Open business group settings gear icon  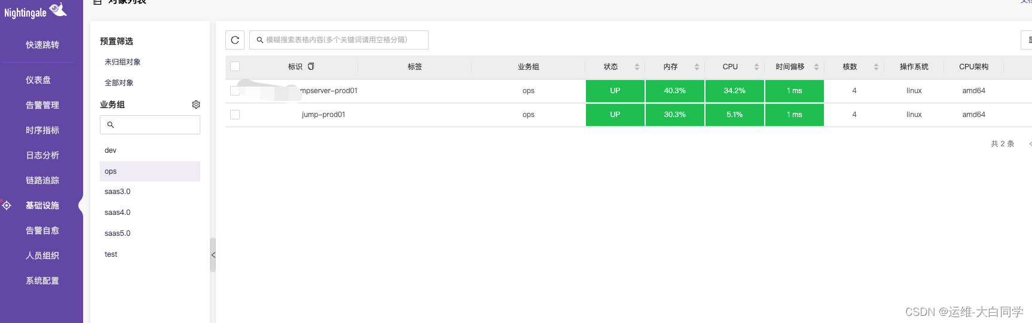click(196, 104)
